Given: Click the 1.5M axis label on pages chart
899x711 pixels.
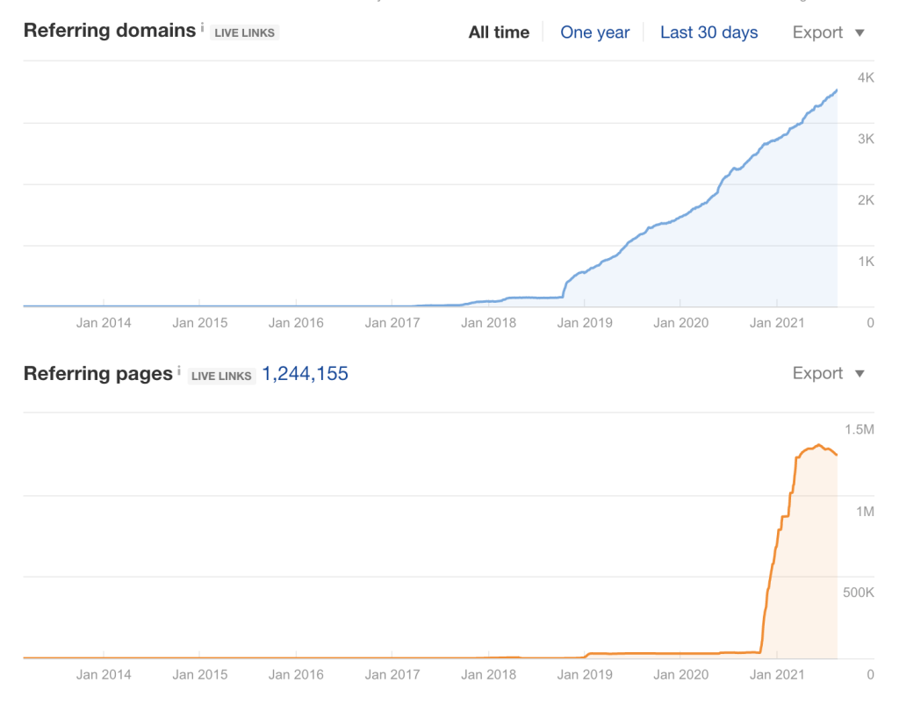Looking at the screenshot, I should click(860, 428).
